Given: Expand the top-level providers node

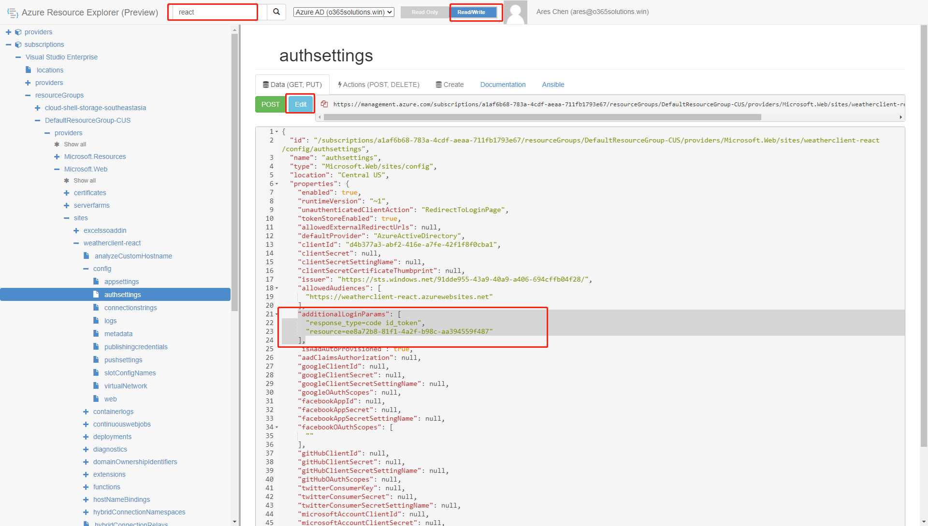Looking at the screenshot, I should 8,32.
